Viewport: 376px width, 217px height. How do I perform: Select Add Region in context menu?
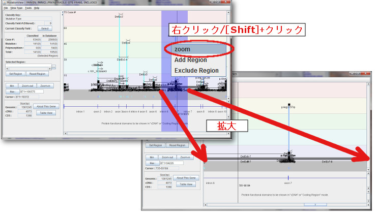click(x=190, y=60)
